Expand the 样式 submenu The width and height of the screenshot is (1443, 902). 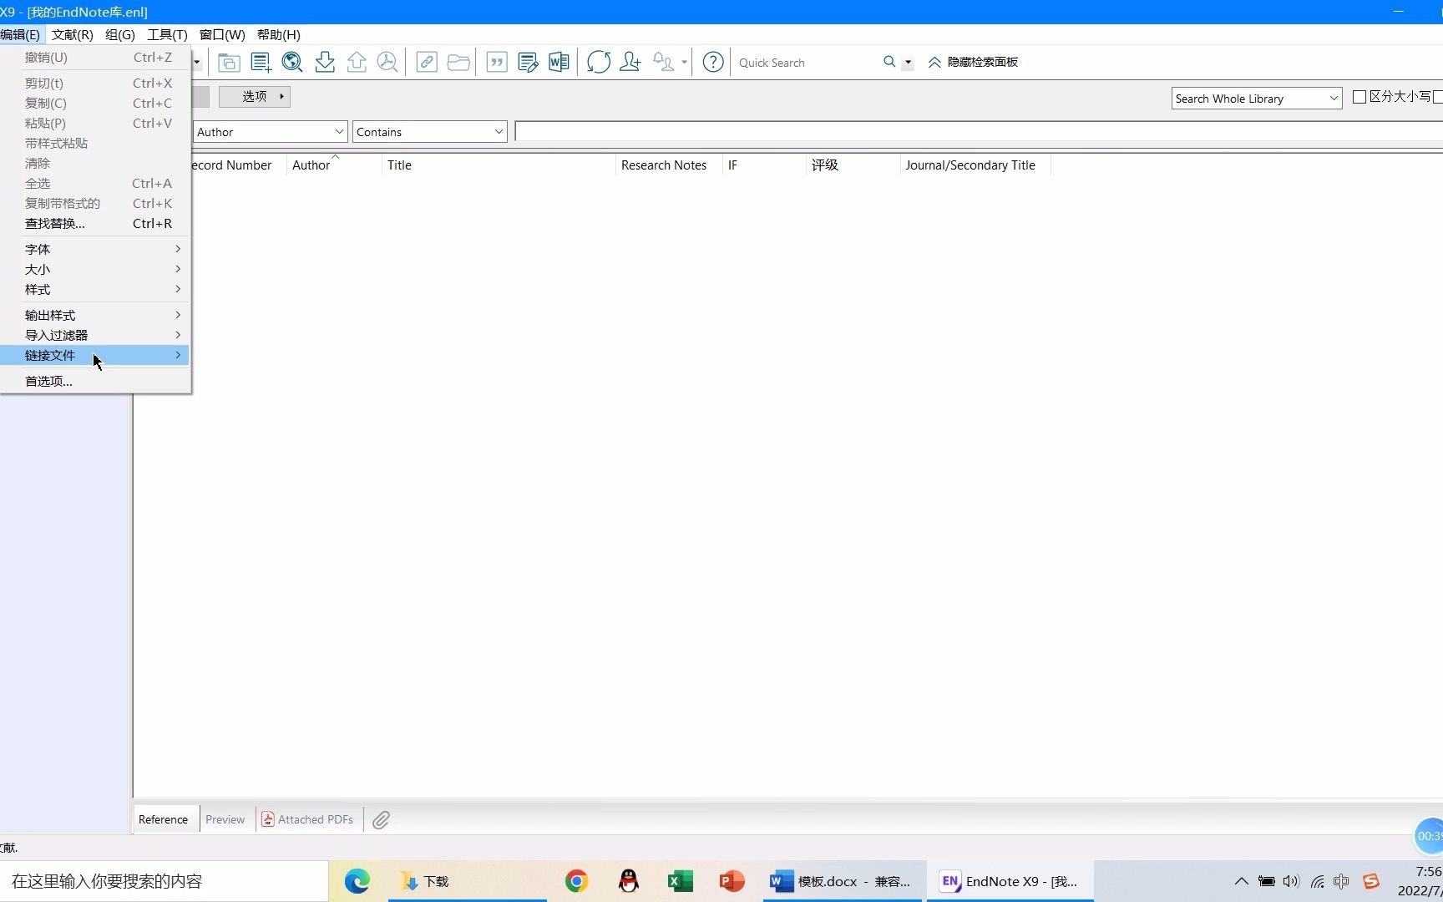(x=94, y=289)
